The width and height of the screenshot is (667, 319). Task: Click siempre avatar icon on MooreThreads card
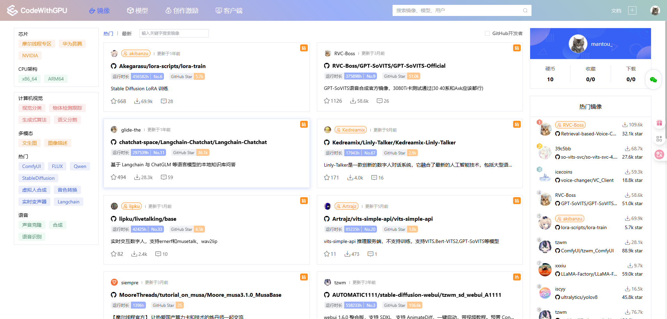(114, 283)
